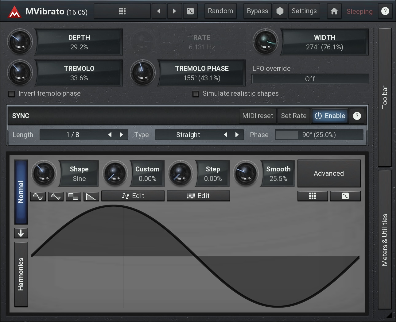Open the Length 1 / 8 selector
Screen dimensions: 396x322
point(83,135)
